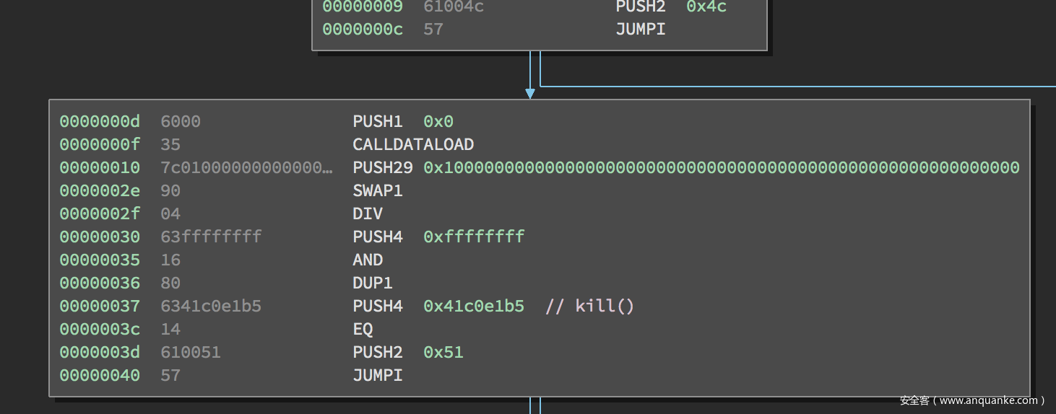The height and width of the screenshot is (414, 1056).
Task: Select the JUMPI at address 00000040
Action: tap(377, 375)
